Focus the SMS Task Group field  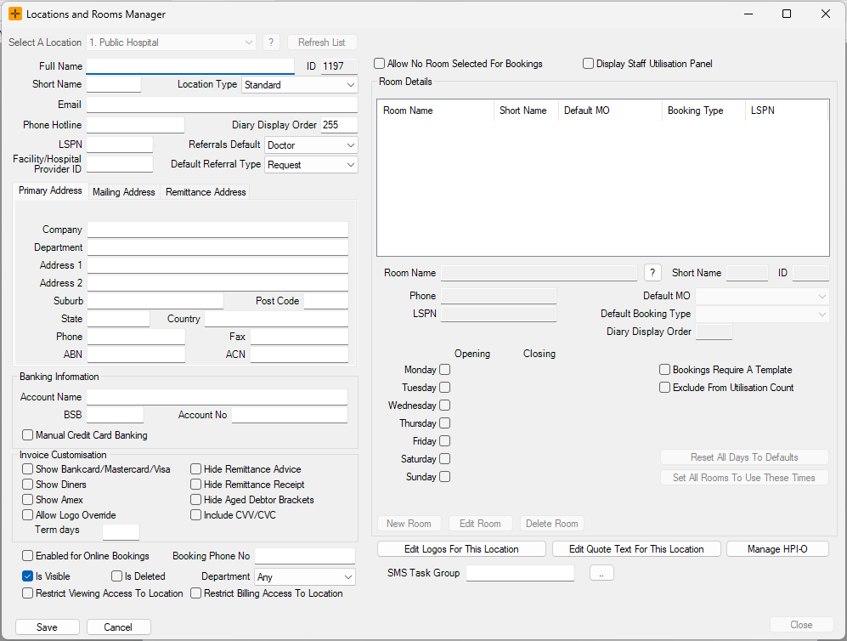520,573
